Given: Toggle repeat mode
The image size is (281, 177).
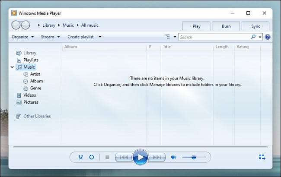Looking at the screenshot, I should 92,157.
